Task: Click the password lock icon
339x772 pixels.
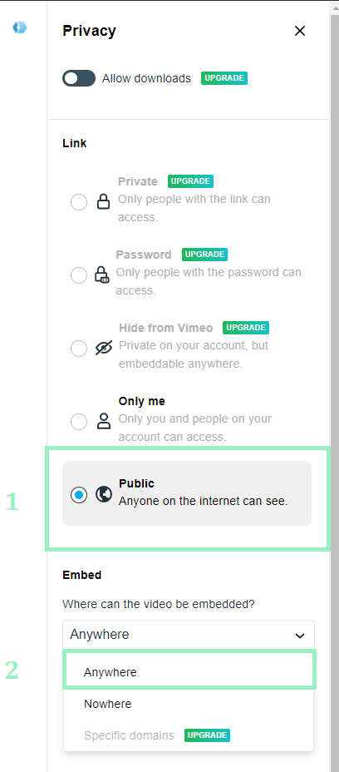Action: (x=102, y=275)
